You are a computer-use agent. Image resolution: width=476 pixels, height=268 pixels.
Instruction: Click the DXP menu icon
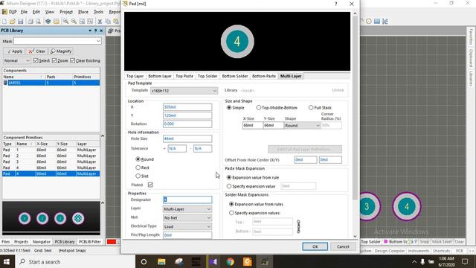point(4,12)
